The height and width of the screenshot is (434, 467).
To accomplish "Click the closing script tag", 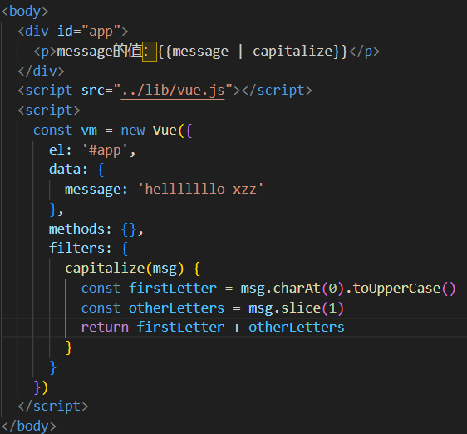I will click(x=53, y=407).
